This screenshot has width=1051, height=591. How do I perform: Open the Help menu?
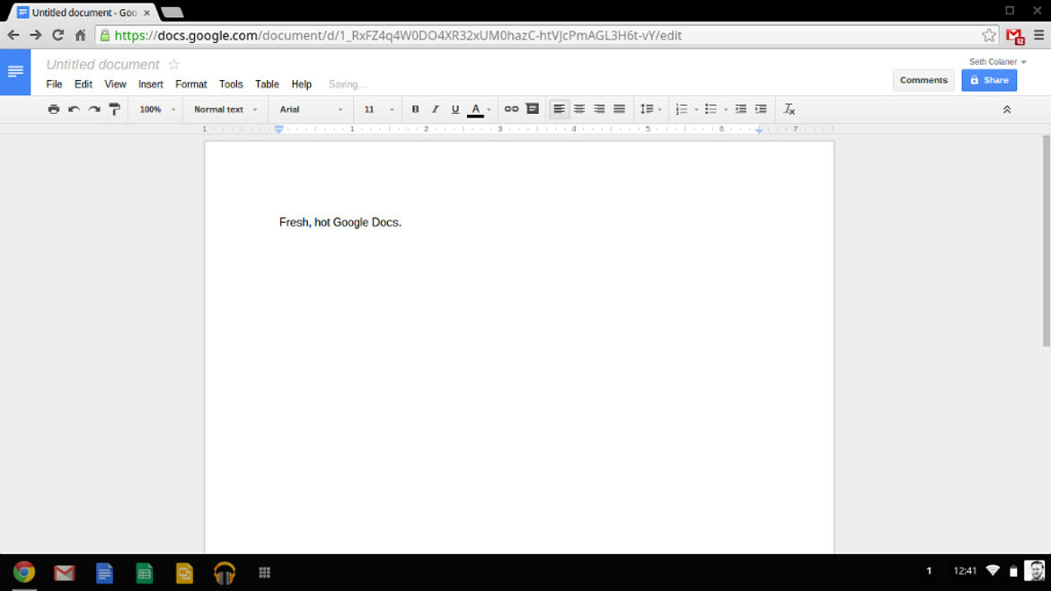302,84
